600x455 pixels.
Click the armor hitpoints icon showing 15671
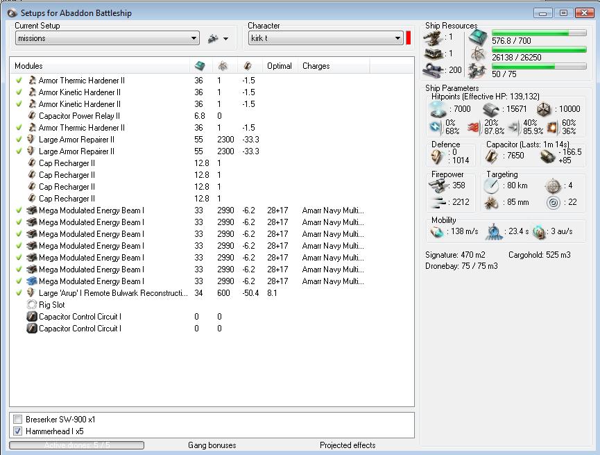(491, 110)
